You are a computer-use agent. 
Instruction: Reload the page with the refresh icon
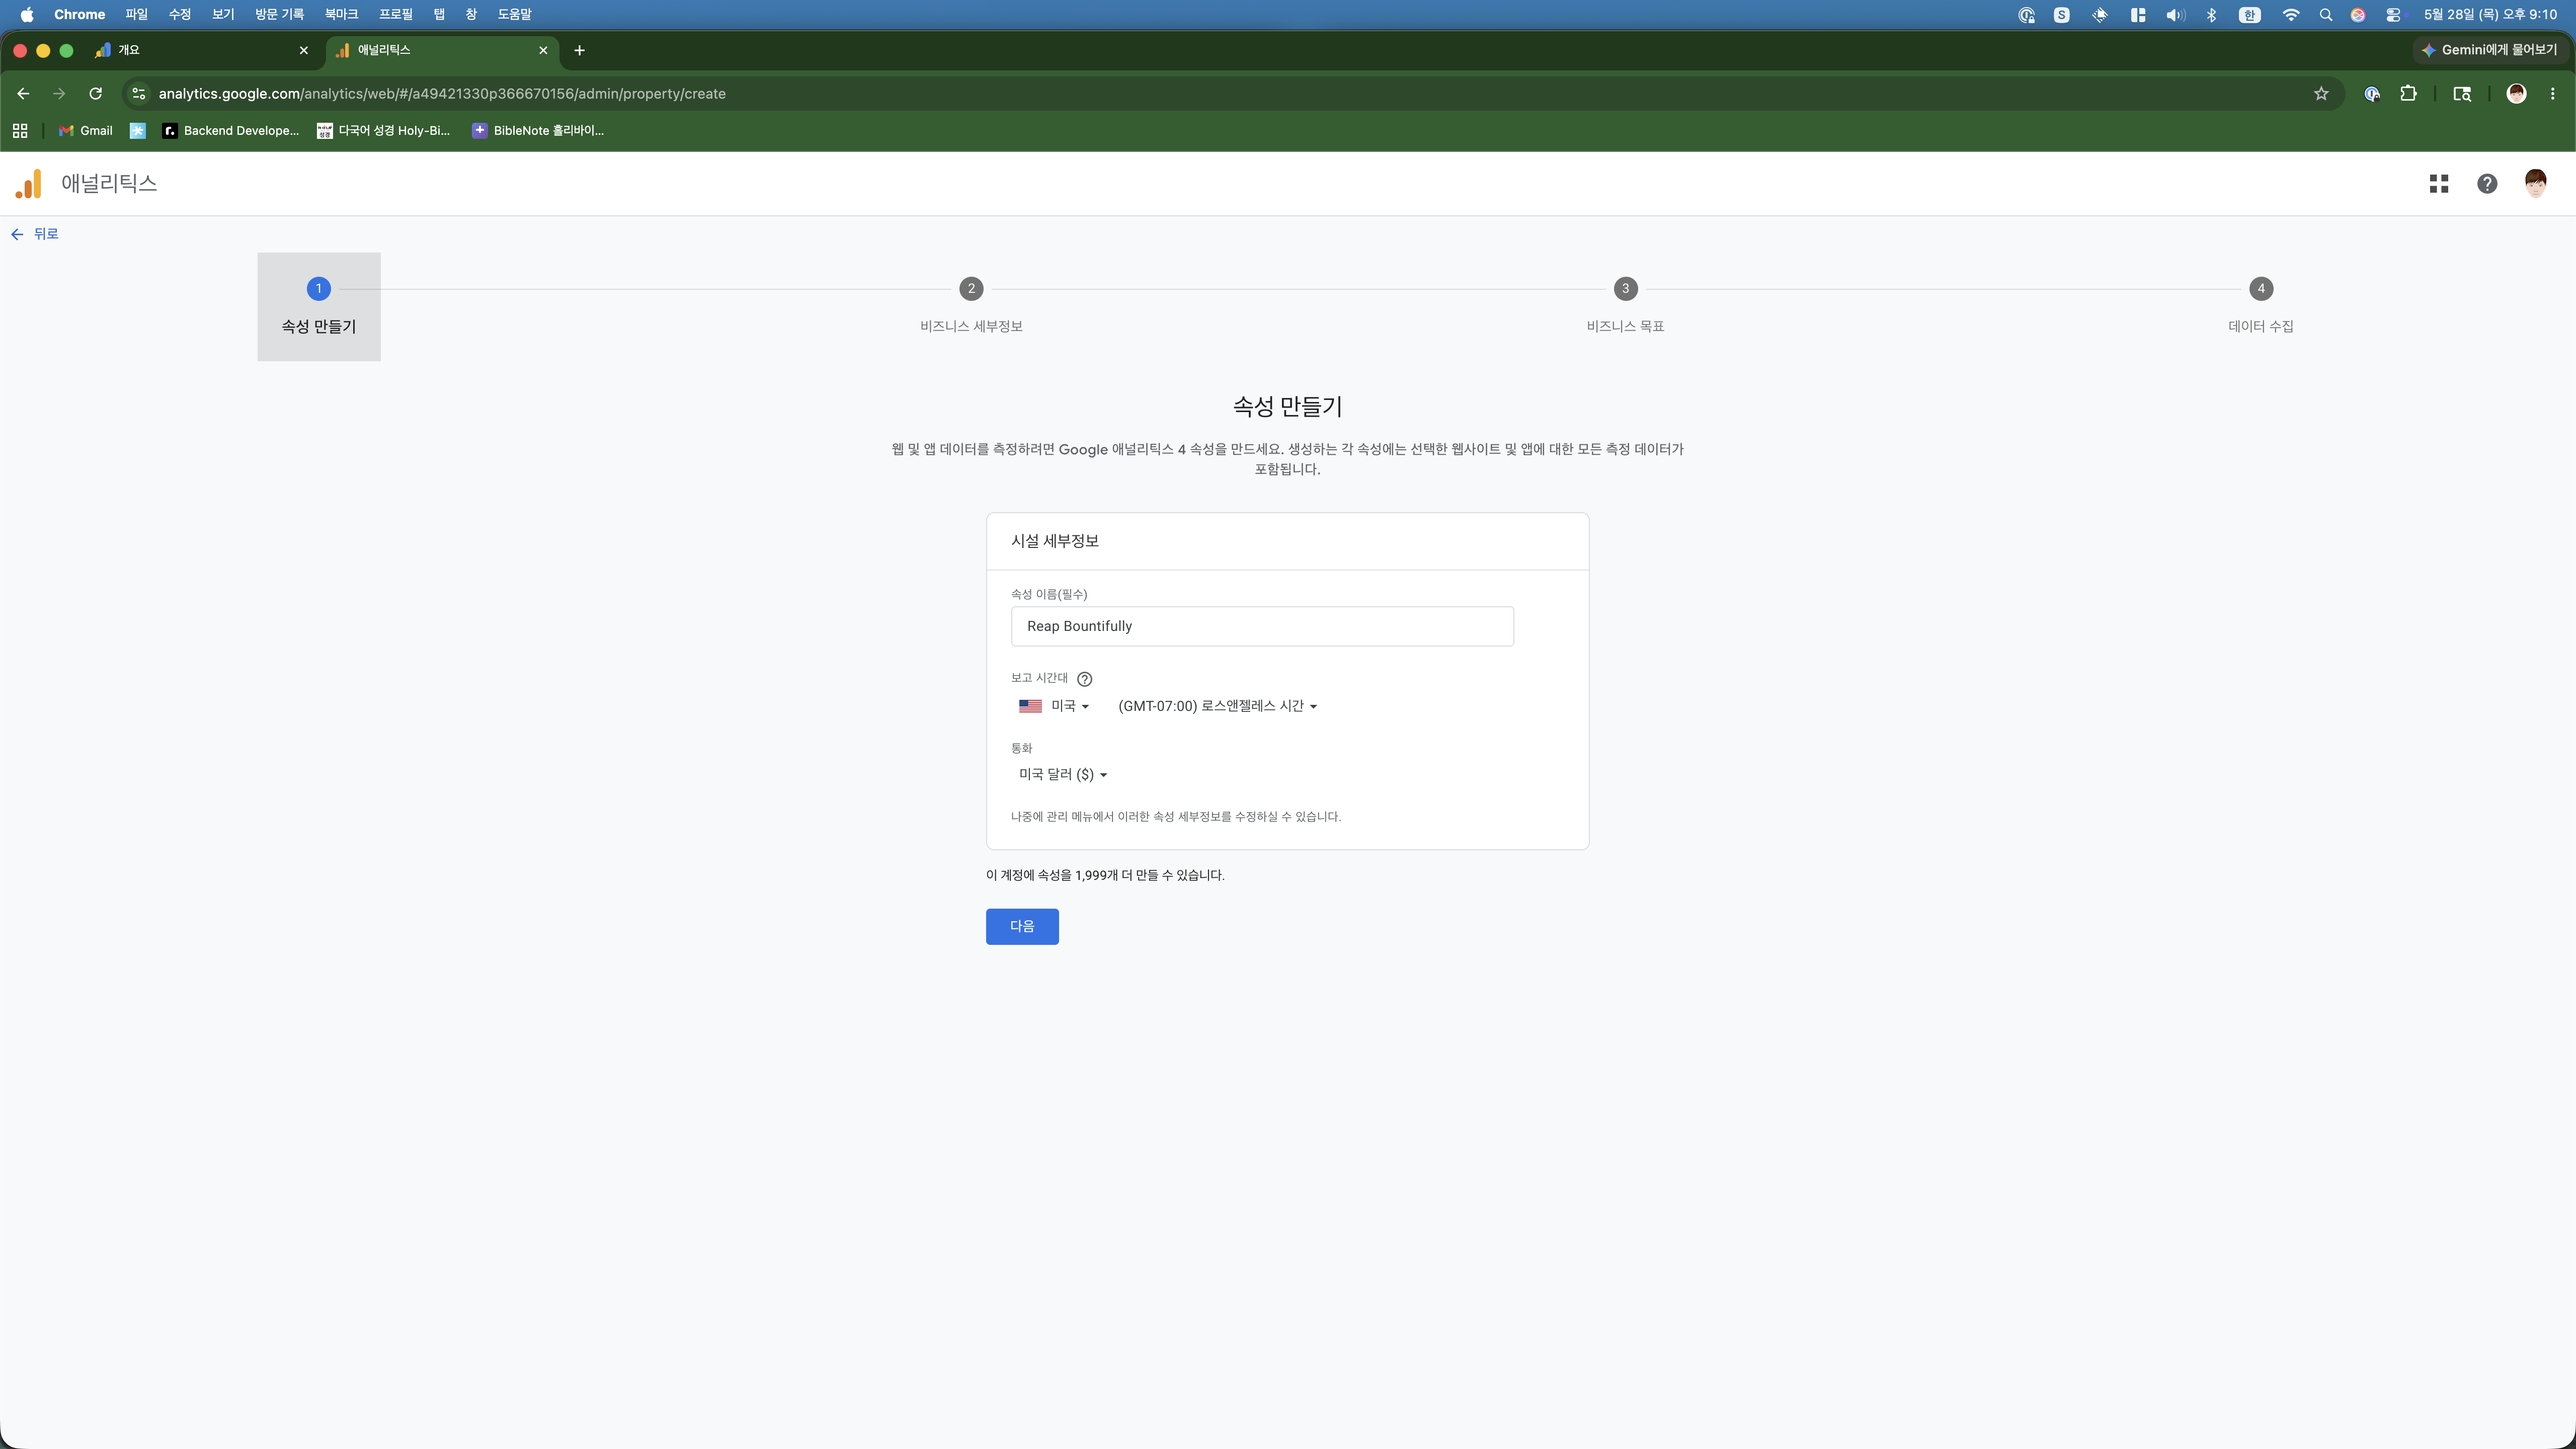pyautogui.click(x=95, y=94)
